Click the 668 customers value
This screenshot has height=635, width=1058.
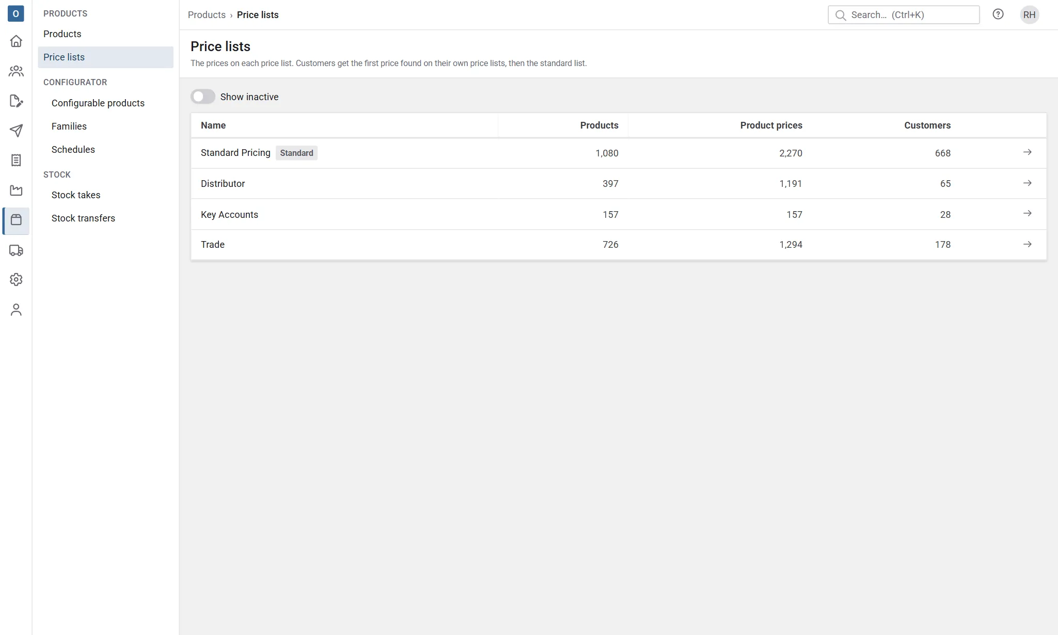tap(943, 153)
